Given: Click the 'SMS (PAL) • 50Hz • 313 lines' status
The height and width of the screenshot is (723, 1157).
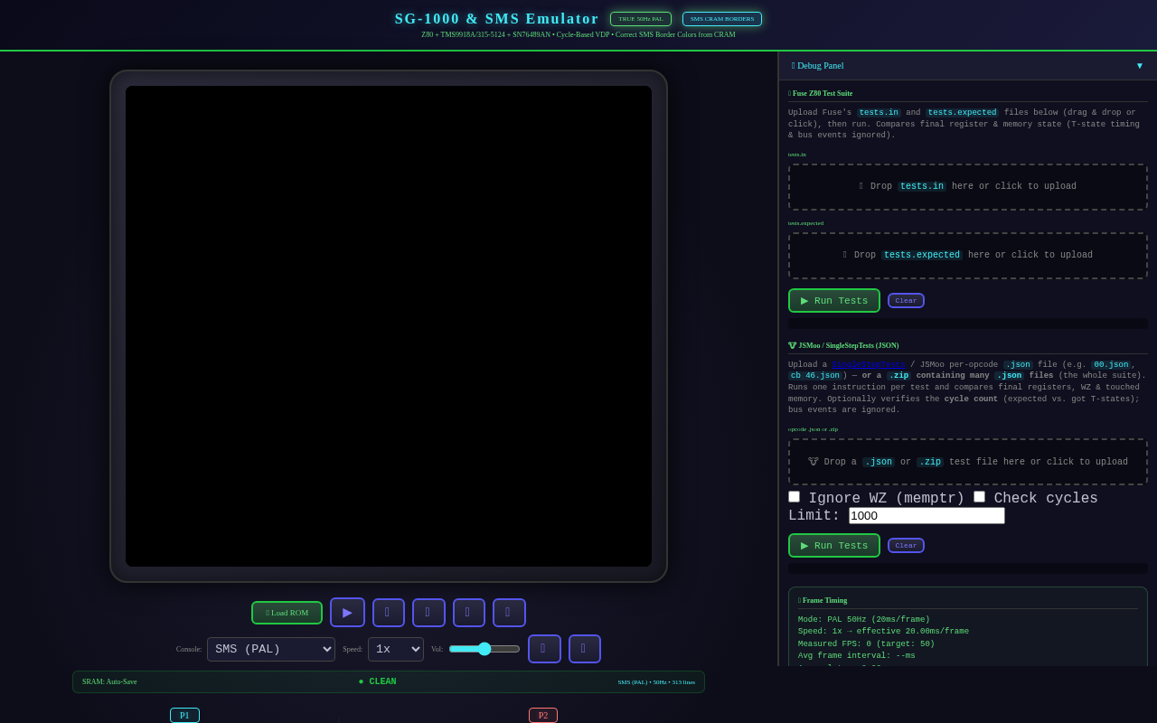Looking at the screenshot, I should [656, 682].
